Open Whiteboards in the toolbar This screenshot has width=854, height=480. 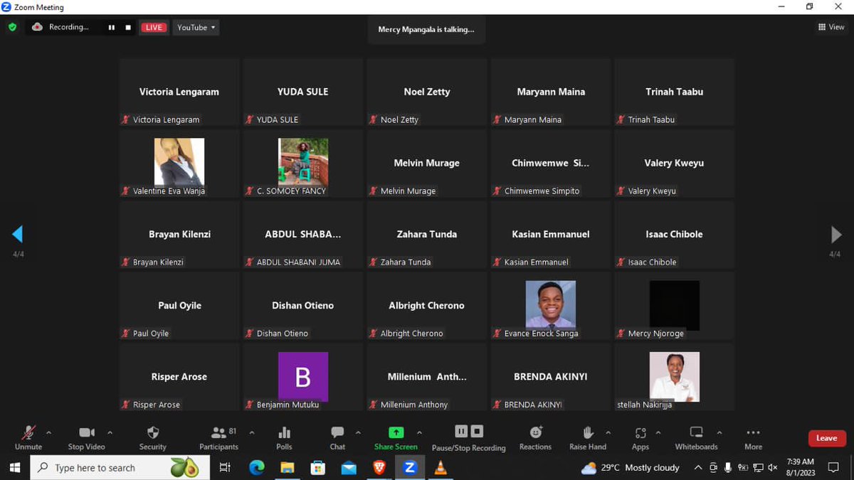(x=696, y=437)
